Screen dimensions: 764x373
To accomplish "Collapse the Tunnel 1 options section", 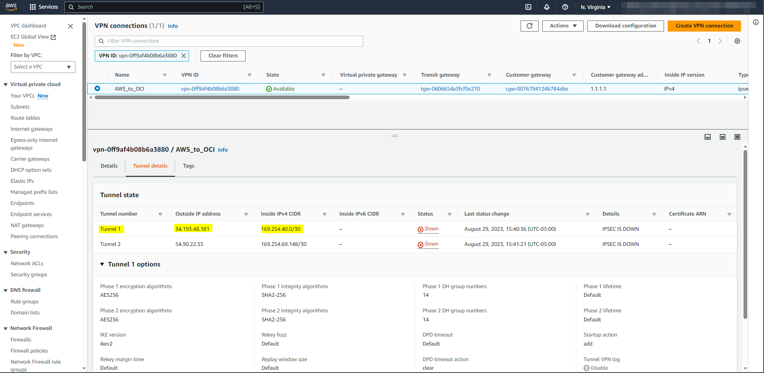I will [x=102, y=264].
